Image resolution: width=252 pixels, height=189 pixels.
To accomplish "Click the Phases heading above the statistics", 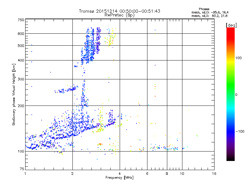I will (x=204, y=9).
